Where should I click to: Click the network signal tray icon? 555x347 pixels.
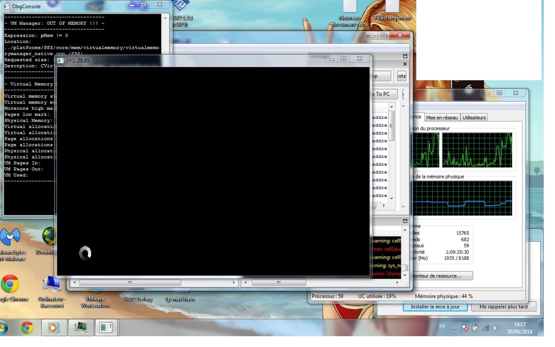click(x=486, y=328)
